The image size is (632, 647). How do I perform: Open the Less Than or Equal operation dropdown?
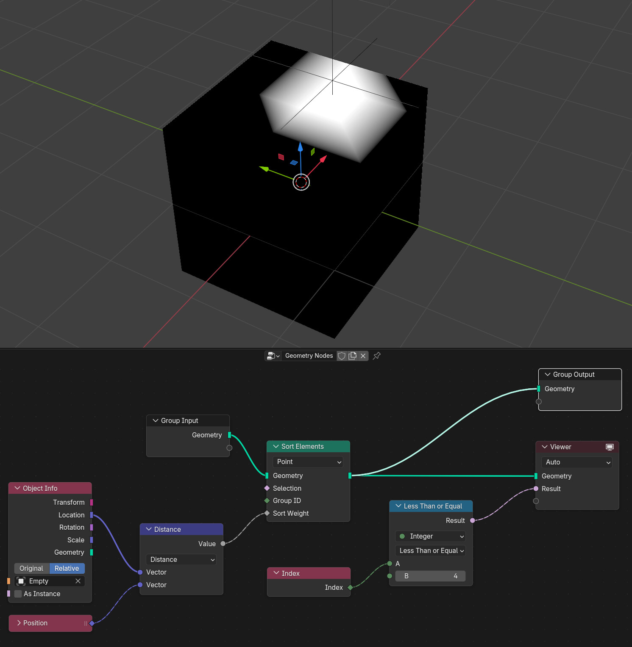[430, 550]
